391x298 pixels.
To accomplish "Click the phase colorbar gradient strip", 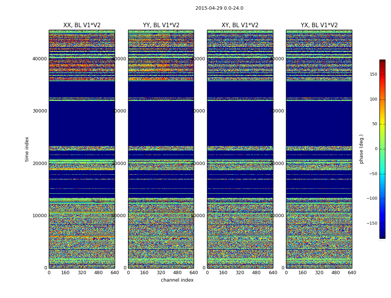I will click(x=382, y=149).
